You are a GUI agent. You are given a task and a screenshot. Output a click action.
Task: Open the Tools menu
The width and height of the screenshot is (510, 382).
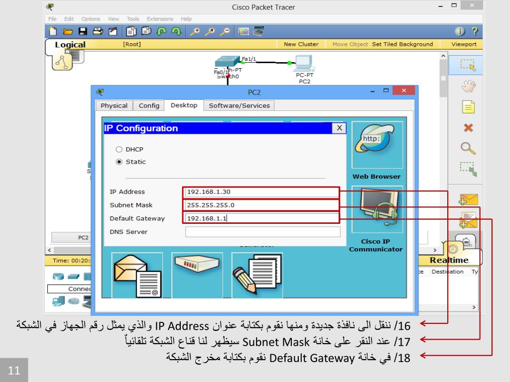(132, 19)
